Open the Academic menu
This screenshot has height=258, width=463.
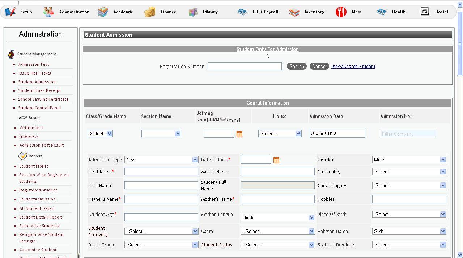point(123,12)
